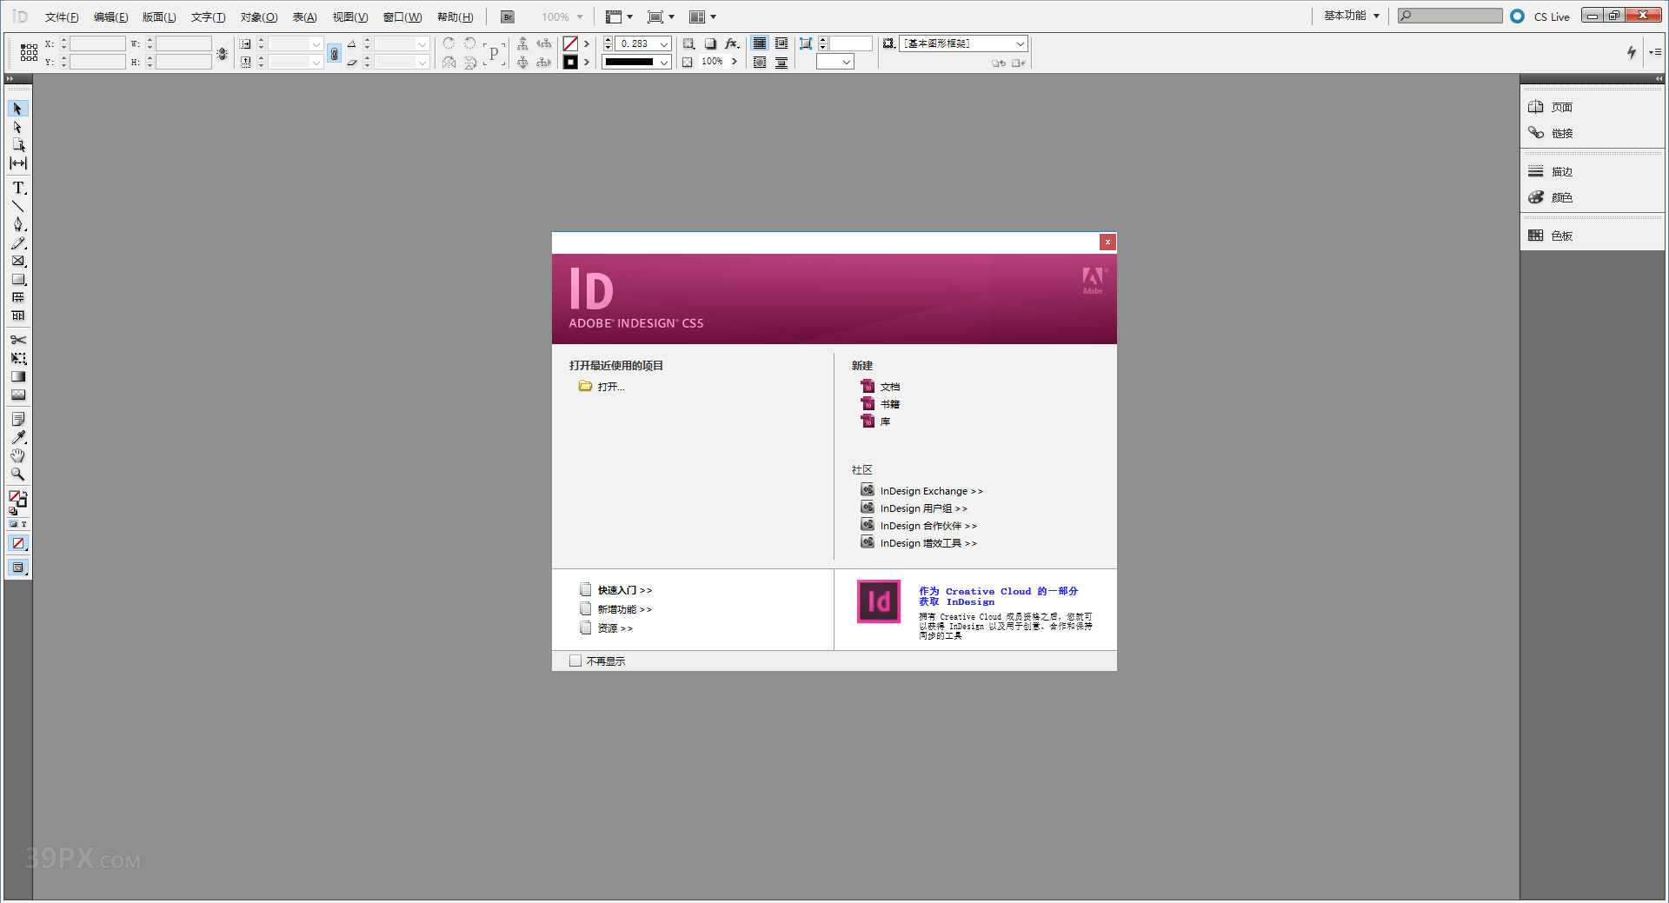
Task: Select the Zoom tool
Action: coord(17,474)
